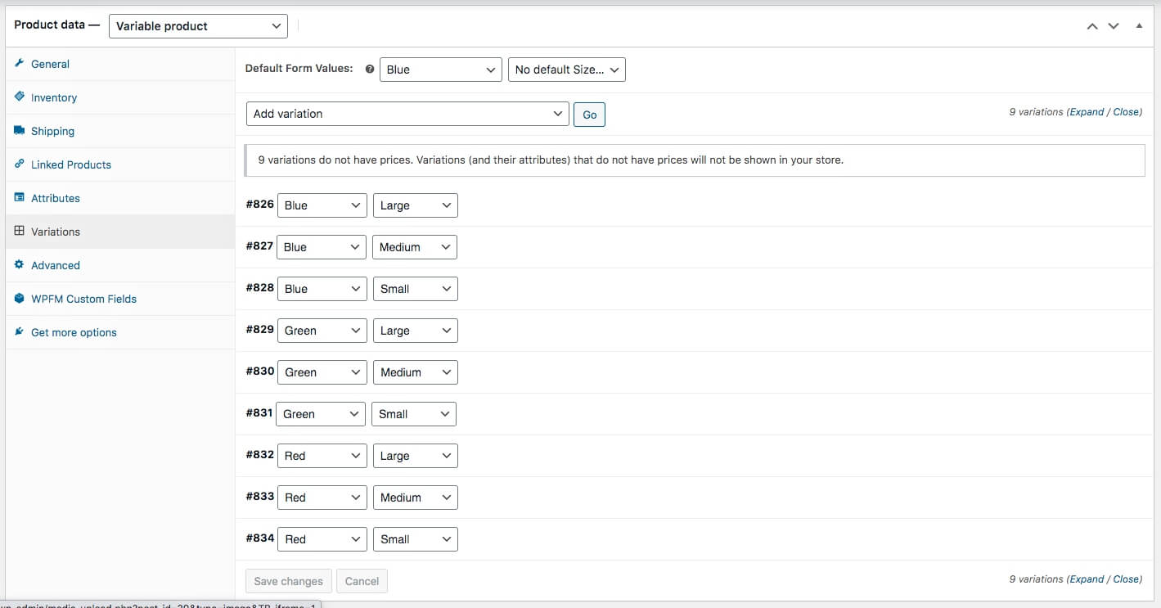Move Product data panel down arrow
The height and width of the screenshot is (608, 1161).
pyautogui.click(x=1114, y=26)
